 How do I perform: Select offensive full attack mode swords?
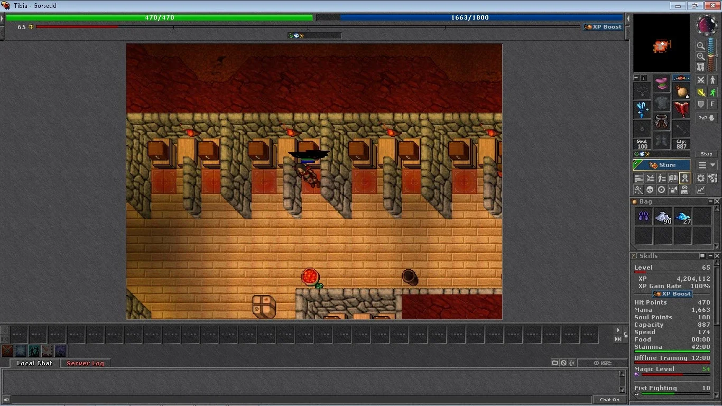701,80
